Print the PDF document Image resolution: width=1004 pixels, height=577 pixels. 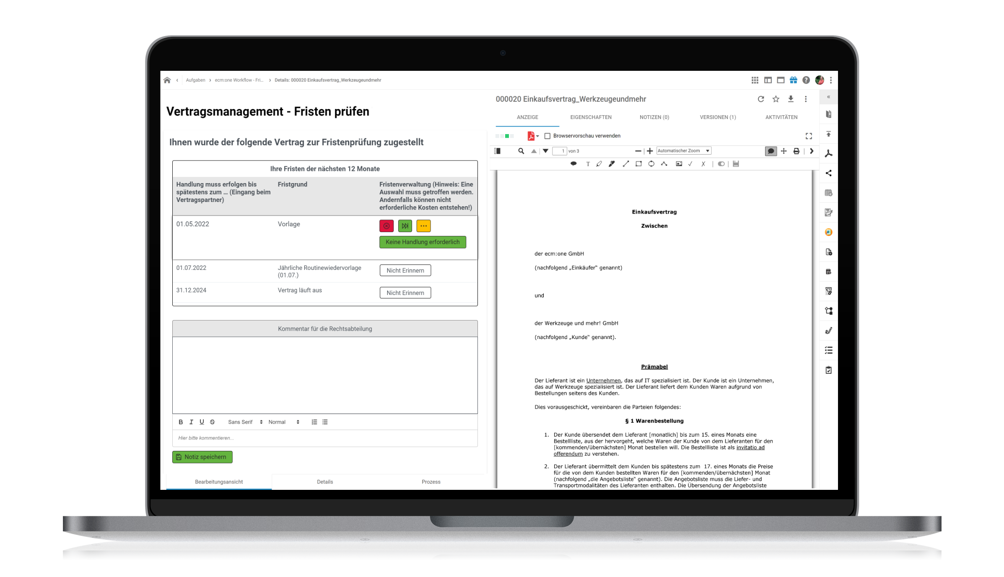(796, 151)
